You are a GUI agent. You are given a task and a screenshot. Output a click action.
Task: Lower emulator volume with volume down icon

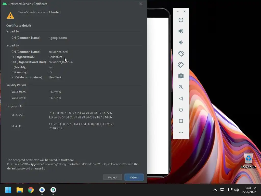click(181, 42)
